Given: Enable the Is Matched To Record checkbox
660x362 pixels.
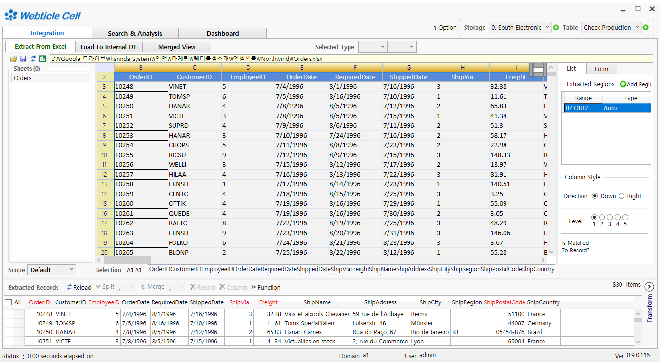Looking at the screenshot, I should point(619,246).
